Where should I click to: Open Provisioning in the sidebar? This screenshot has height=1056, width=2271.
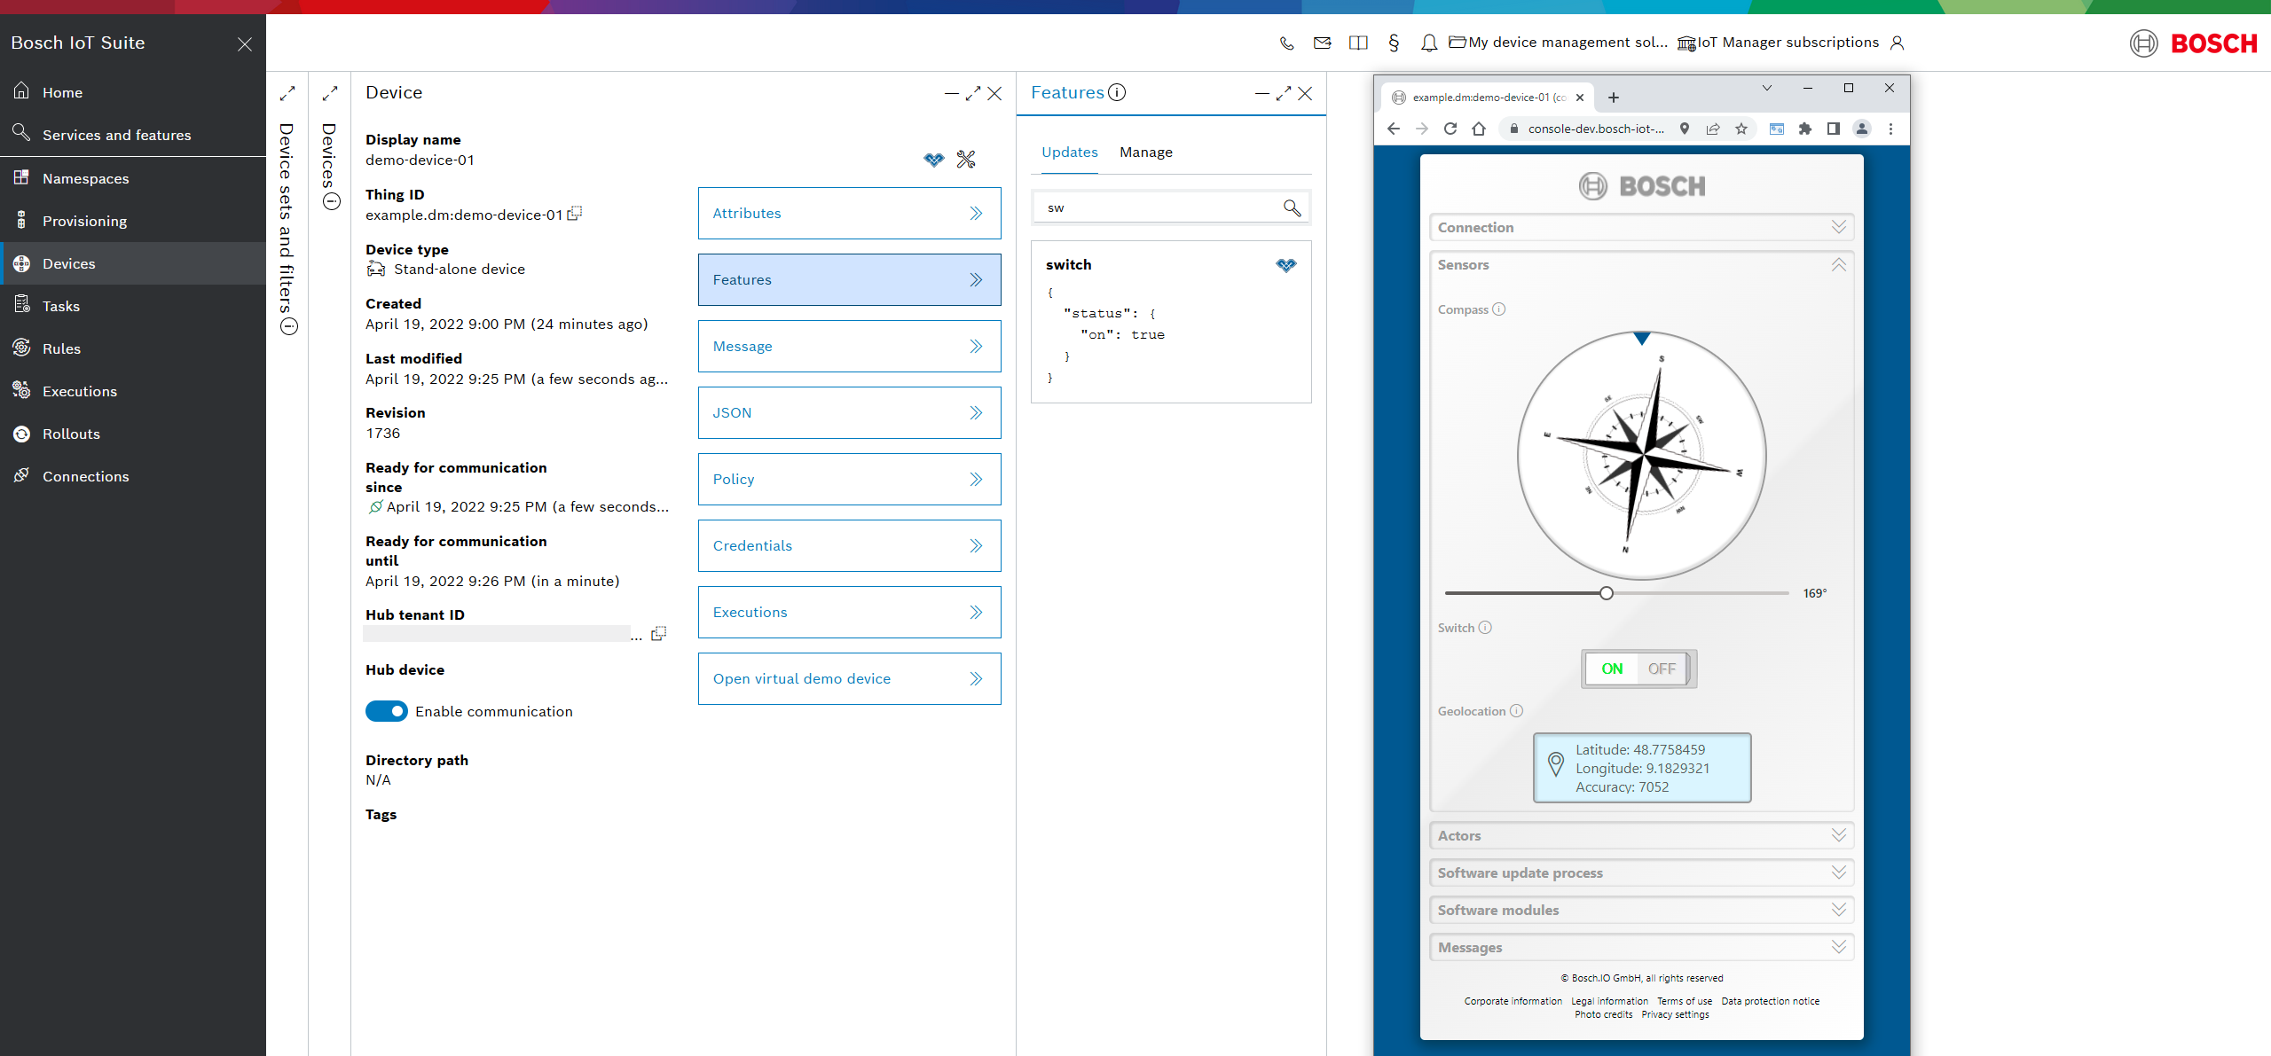(133, 221)
